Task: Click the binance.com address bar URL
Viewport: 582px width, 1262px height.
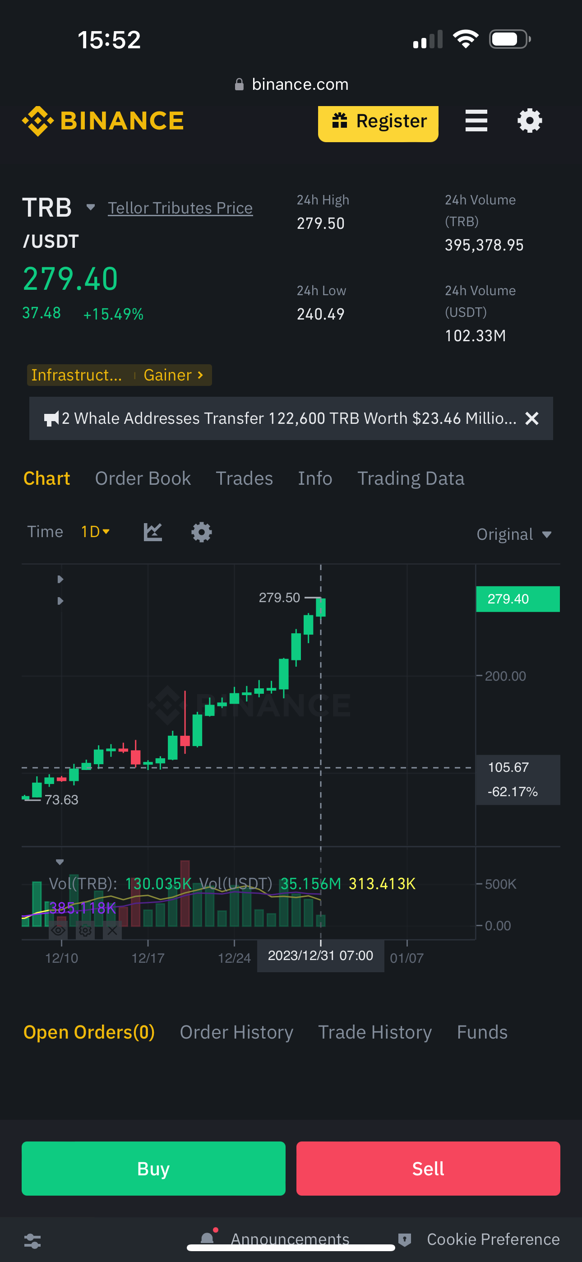Action: pyautogui.click(x=300, y=84)
